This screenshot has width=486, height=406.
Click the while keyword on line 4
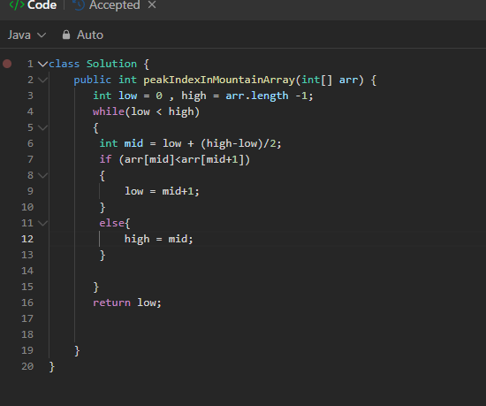click(109, 111)
